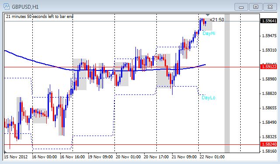Image resolution: width=280 pixels, height=164 pixels.
Task: Click price scale value 1.58980
Action: click(269, 79)
